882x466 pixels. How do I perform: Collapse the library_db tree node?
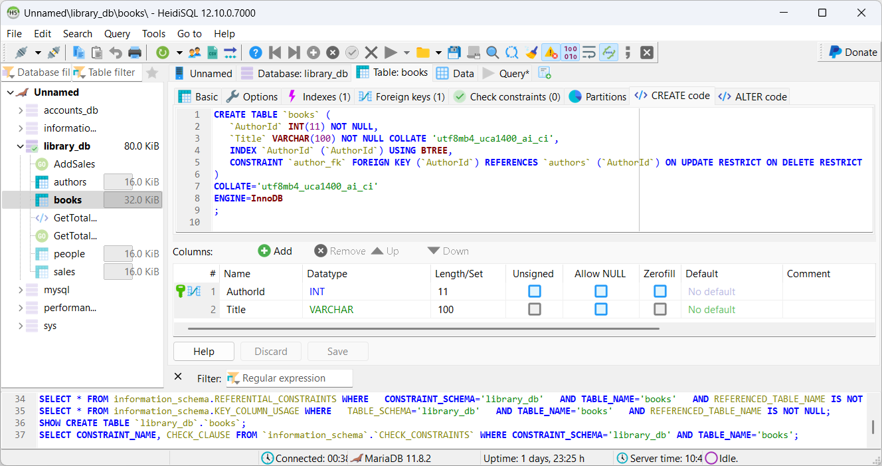21,146
